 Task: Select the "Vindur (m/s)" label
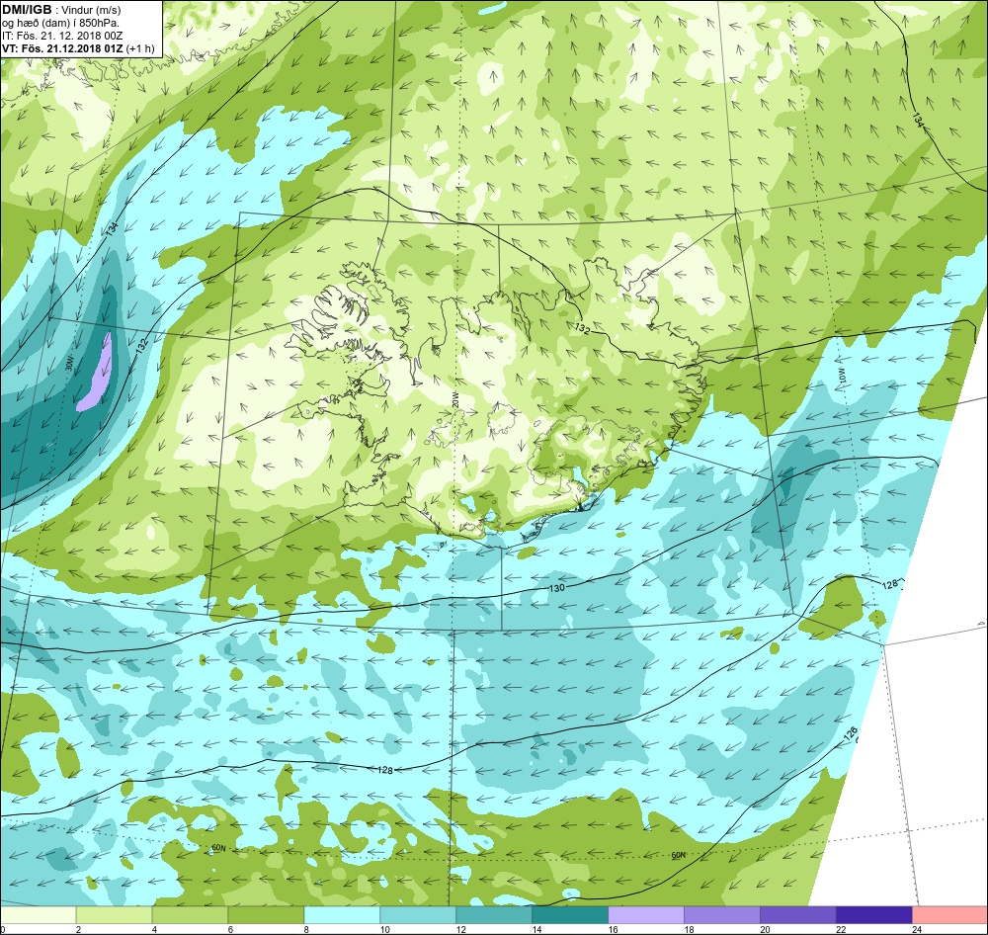pos(93,10)
